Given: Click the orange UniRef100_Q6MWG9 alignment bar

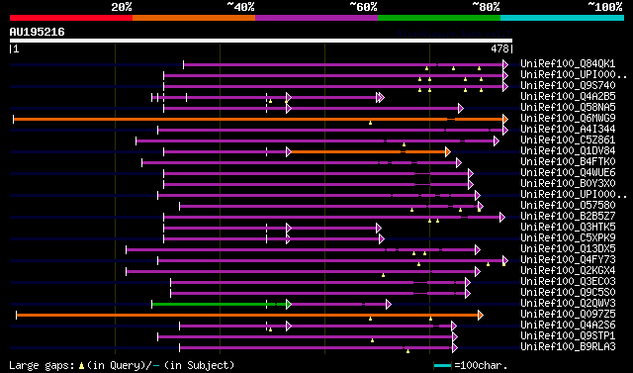Looking at the screenshot, I should (258, 119).
